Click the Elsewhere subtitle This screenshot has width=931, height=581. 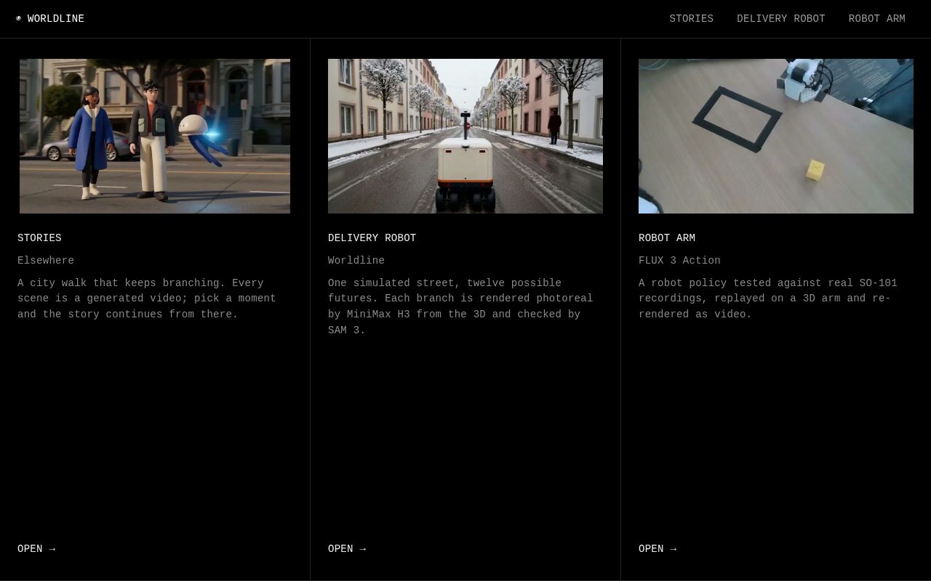click(x=46, y=261)
